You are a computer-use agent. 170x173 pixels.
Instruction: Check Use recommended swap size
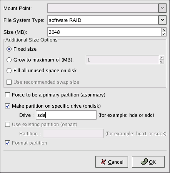point(9,82)
